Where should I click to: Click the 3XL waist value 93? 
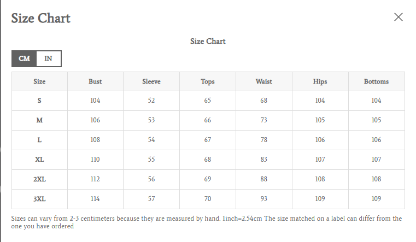pyautogui.click(x=263, y=199)
